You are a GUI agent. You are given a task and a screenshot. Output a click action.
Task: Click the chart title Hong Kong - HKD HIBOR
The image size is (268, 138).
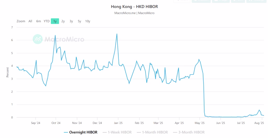pyautogui.click(x=134, y=7)
